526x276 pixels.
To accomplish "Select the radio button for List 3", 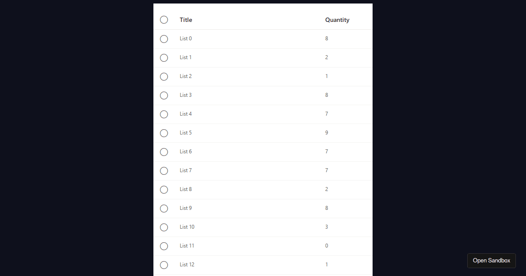I will 164,95.
